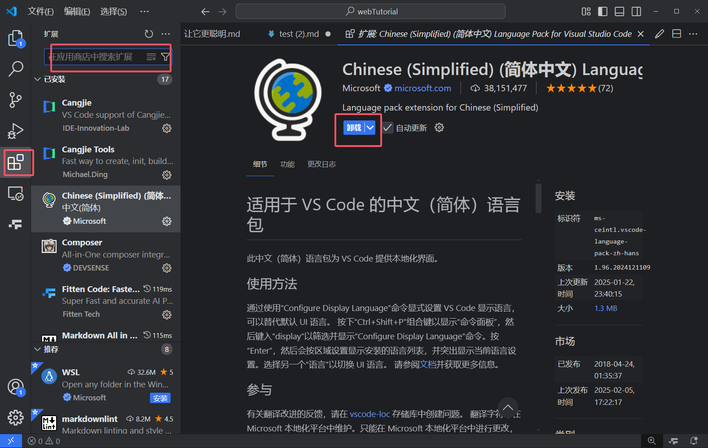Open the Remote Explorer view

click(16, 193)
